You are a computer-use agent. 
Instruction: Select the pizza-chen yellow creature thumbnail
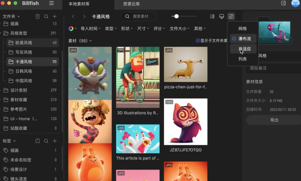[x=186, y=64]
